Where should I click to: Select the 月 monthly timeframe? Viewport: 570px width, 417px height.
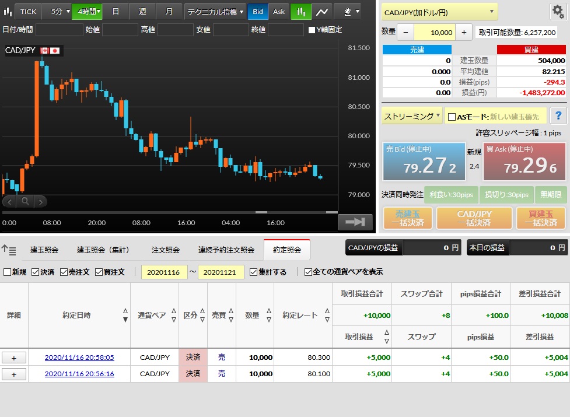click(x=169, y=12)
